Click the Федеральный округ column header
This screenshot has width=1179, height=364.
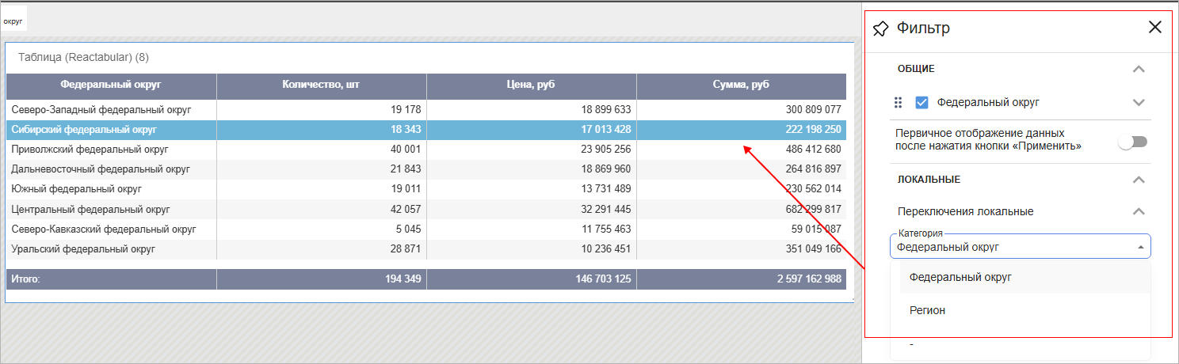[x=111, y=85]
